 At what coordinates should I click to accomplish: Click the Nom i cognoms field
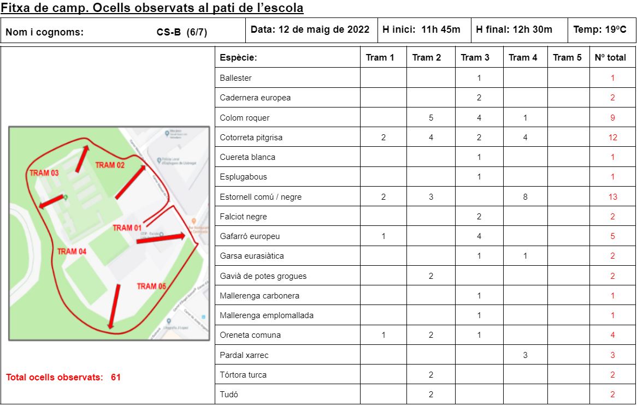[45, 32]
